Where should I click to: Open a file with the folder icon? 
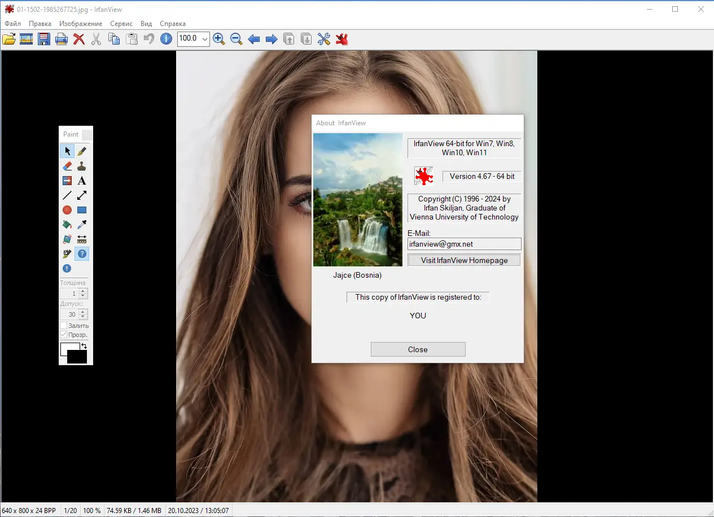[8, 39]
